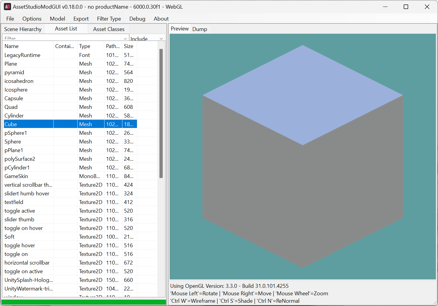Select the pSphere1 mesh row
The image size is (438, 306).
tap(70, 133)
